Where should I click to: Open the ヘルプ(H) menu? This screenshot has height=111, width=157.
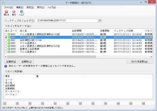(x=52, y=8)
